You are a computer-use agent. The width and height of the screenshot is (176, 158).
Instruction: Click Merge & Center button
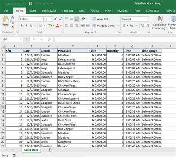click(x=104, y=26)
